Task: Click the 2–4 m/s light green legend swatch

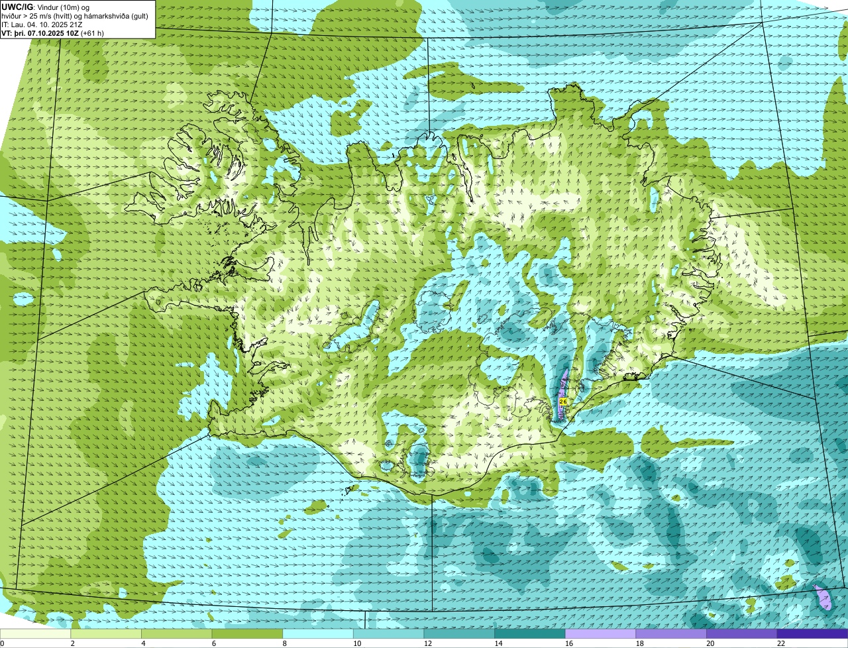Action: (106, 633)
